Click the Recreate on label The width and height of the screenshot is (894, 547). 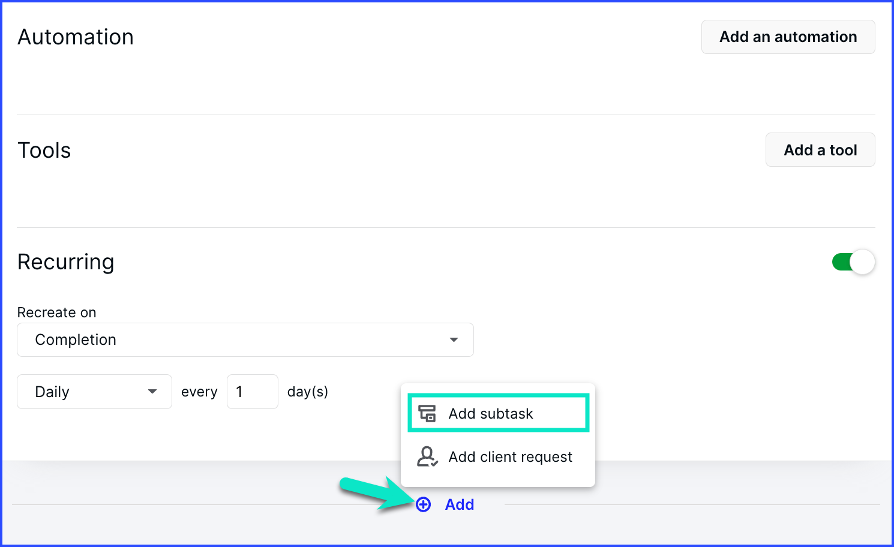click(x=56, y=312)
